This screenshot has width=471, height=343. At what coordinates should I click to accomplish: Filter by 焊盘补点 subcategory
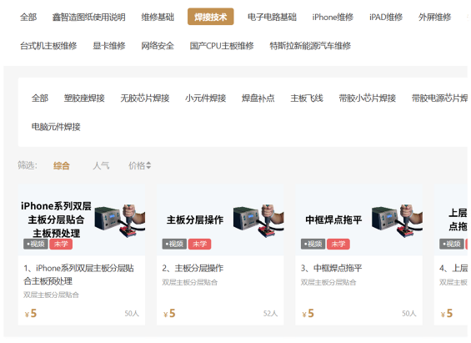258,98
